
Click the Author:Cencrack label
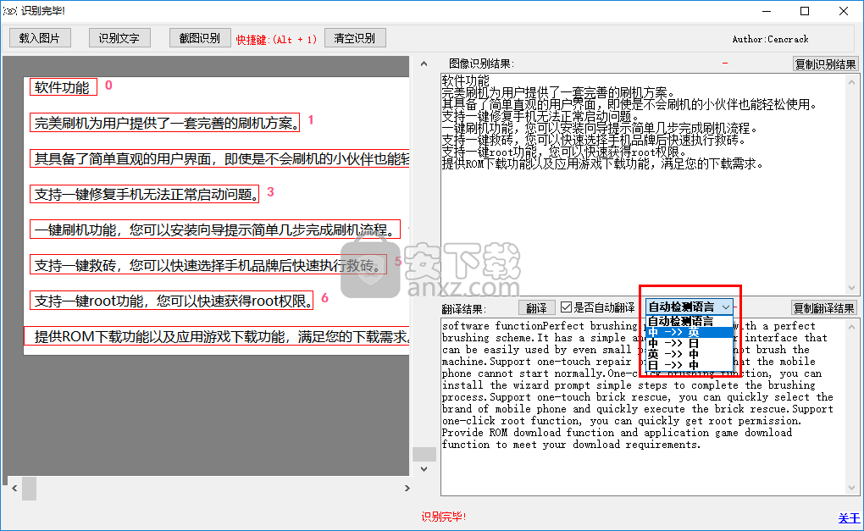(x=770, y=39)
